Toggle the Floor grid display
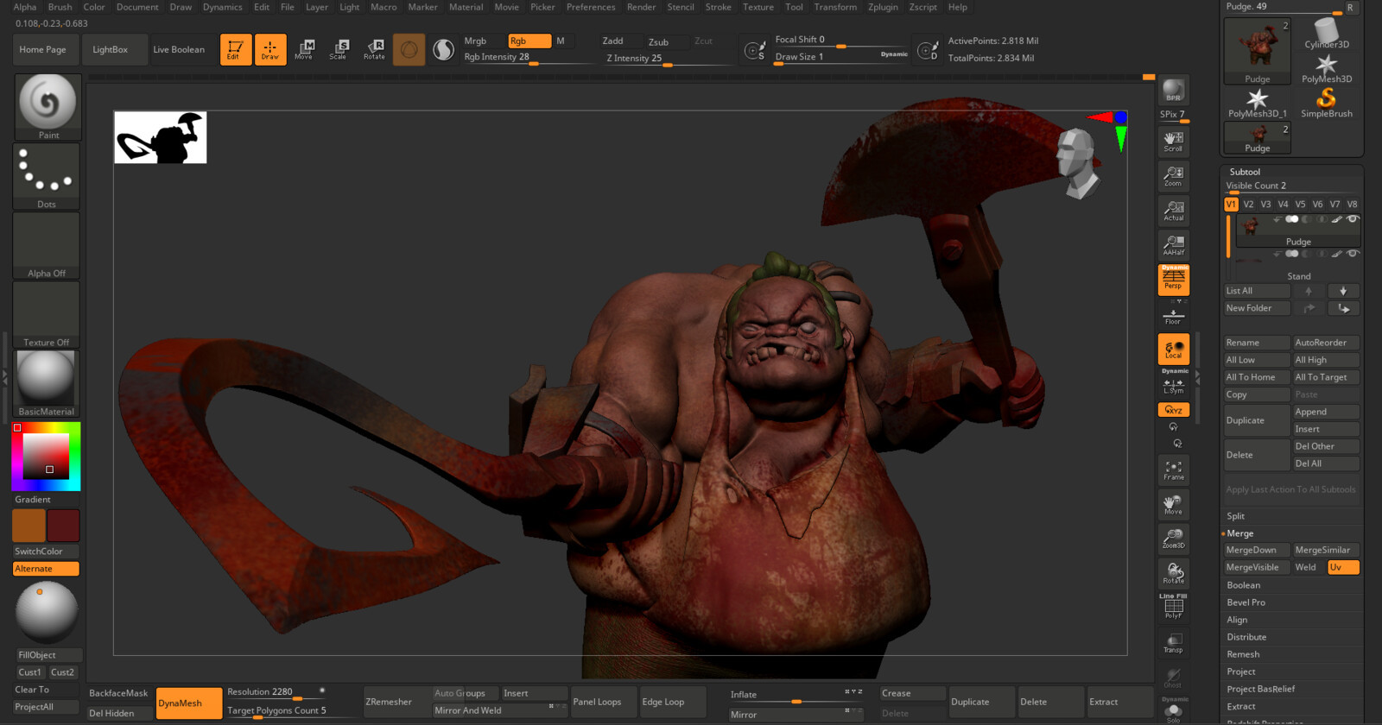The width and height of the screenshot is (1382, 725). [x=1173, y=316]
